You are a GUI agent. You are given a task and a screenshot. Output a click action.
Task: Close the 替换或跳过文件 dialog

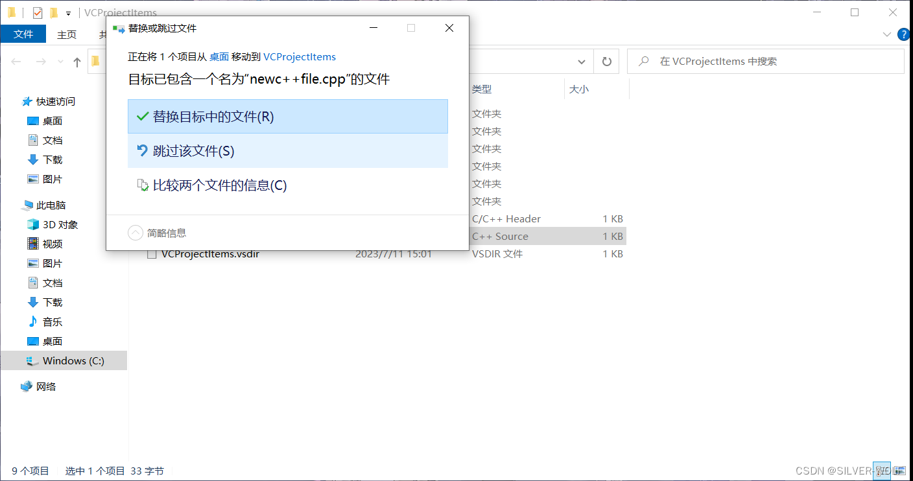coord(449,28)
